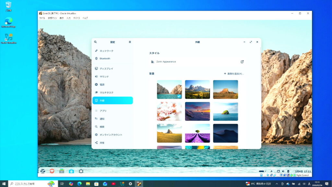
Task: Select the mountain meadow wallpaper thumbnail
Action: pos(197,89)
